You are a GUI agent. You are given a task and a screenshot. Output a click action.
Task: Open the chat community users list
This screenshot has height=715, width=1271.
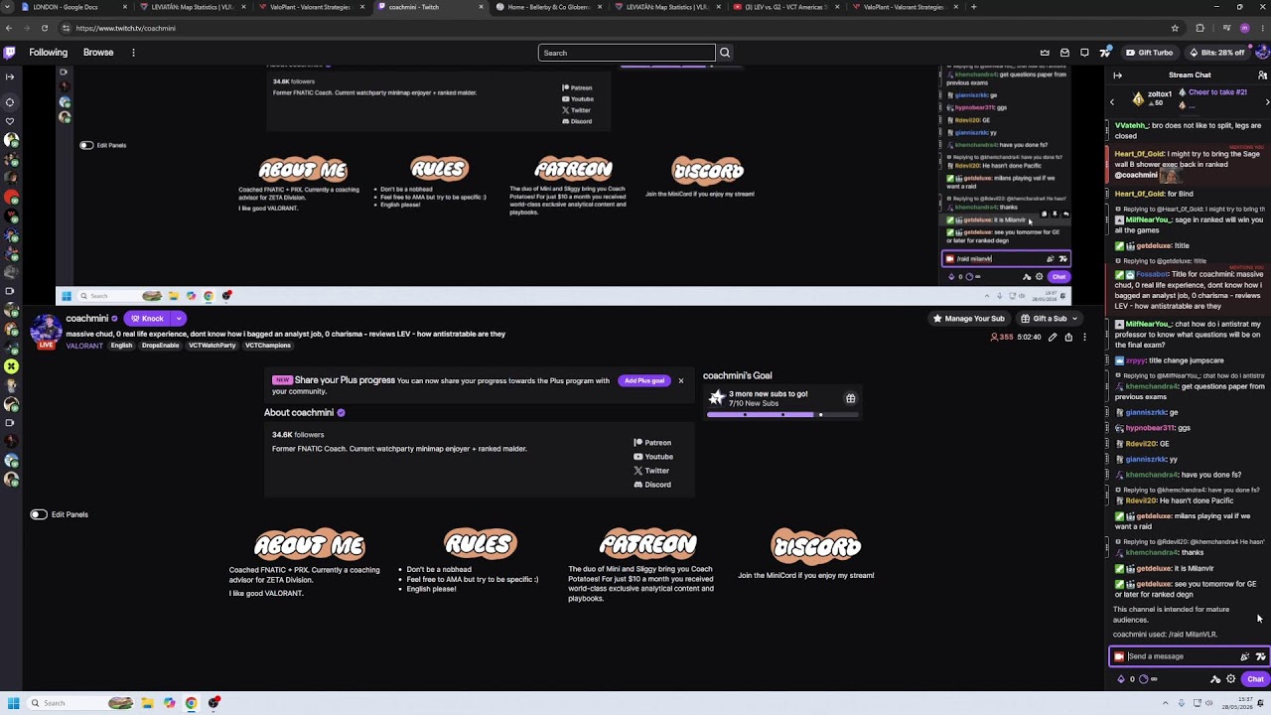[1262, 75]
